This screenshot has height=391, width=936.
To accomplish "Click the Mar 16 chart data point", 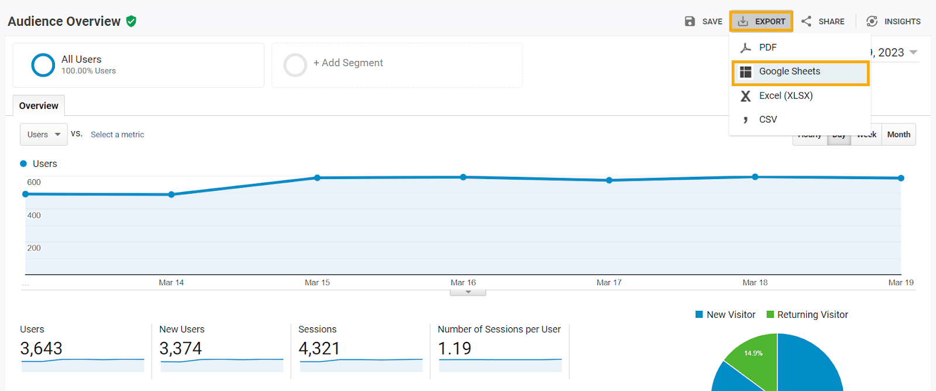I will [463, 177].
